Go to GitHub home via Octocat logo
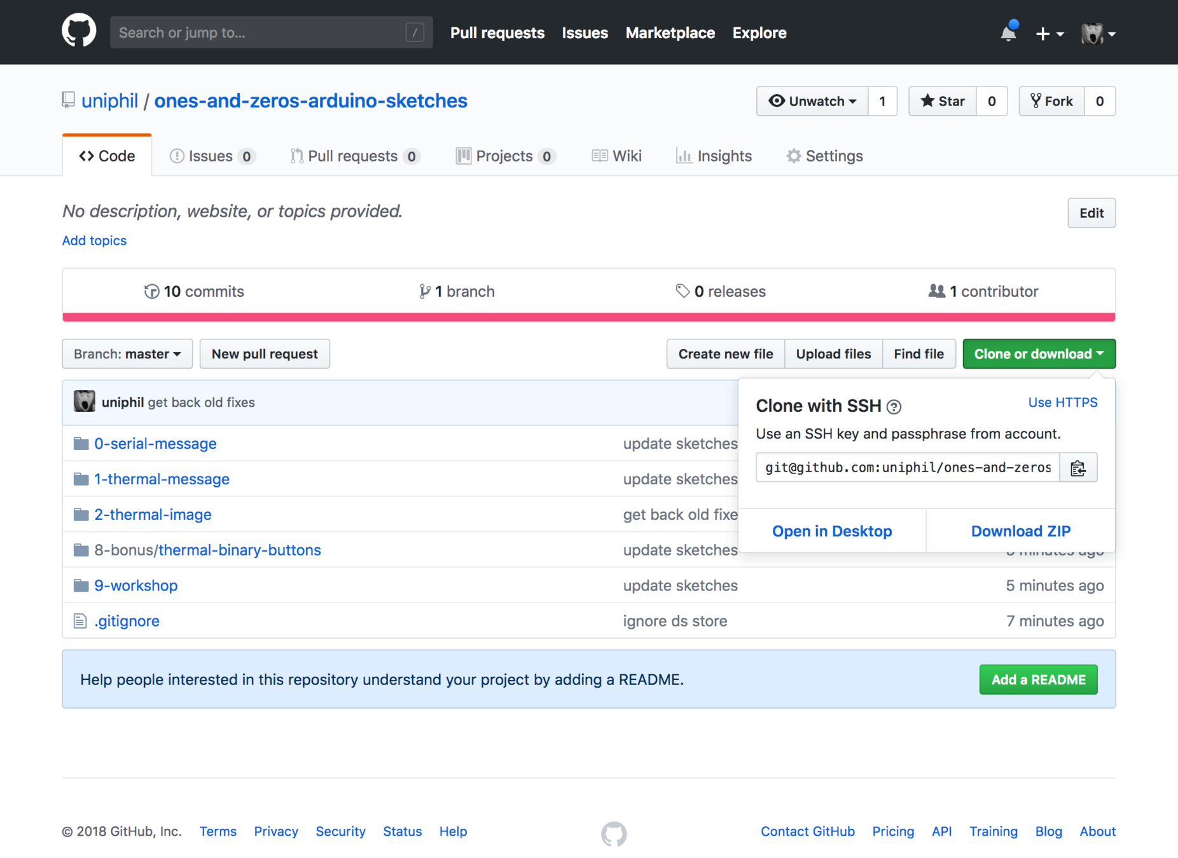1178x858 pixels. (79, 31)
